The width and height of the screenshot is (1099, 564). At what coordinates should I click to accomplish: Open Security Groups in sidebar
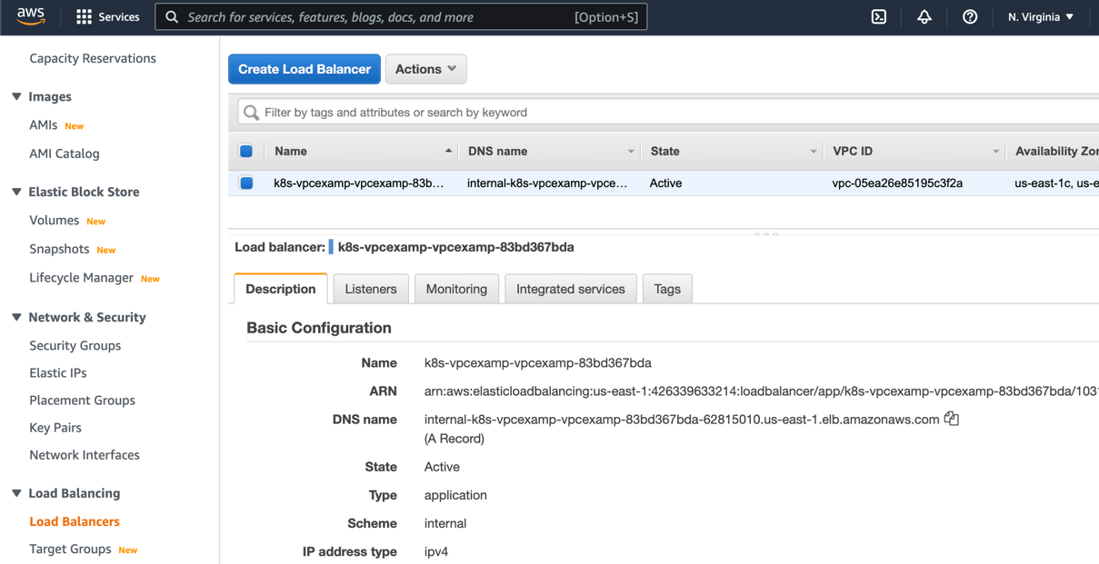[x=75, y=345]
